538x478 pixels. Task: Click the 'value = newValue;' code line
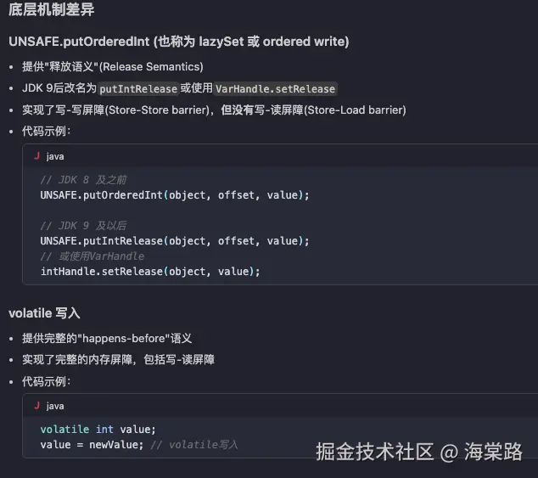coord(93,445)
